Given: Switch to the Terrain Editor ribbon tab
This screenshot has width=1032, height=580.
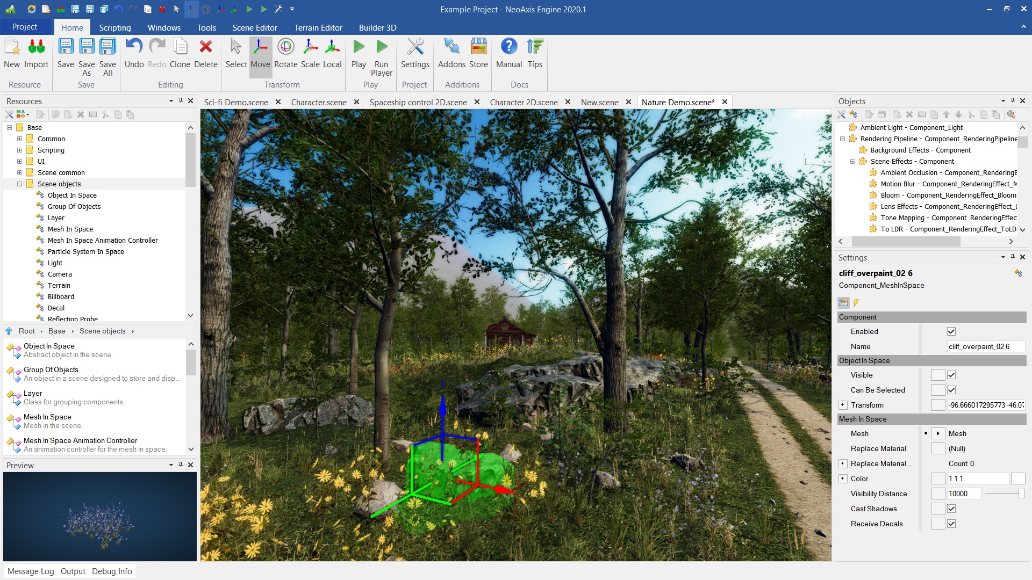Looking at the screenshot, I should (x=318, y=27).
